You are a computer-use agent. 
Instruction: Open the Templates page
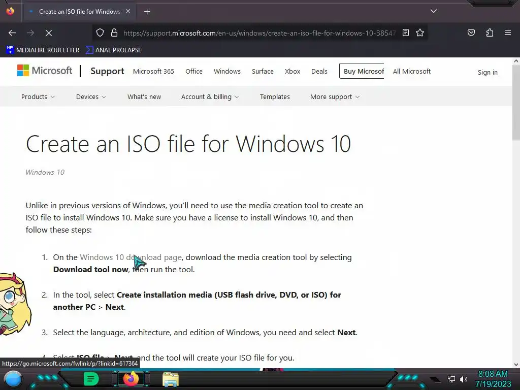275,97
